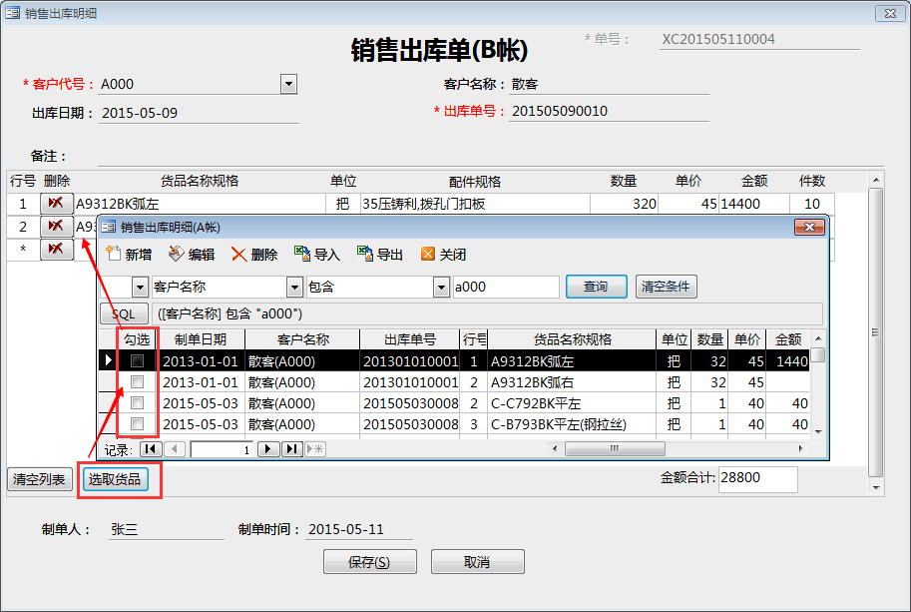The width and height of the screenshot is (911, 612).
Task: Expand the 客户名称 filter field dropdown
Action: tap(294, 288)
